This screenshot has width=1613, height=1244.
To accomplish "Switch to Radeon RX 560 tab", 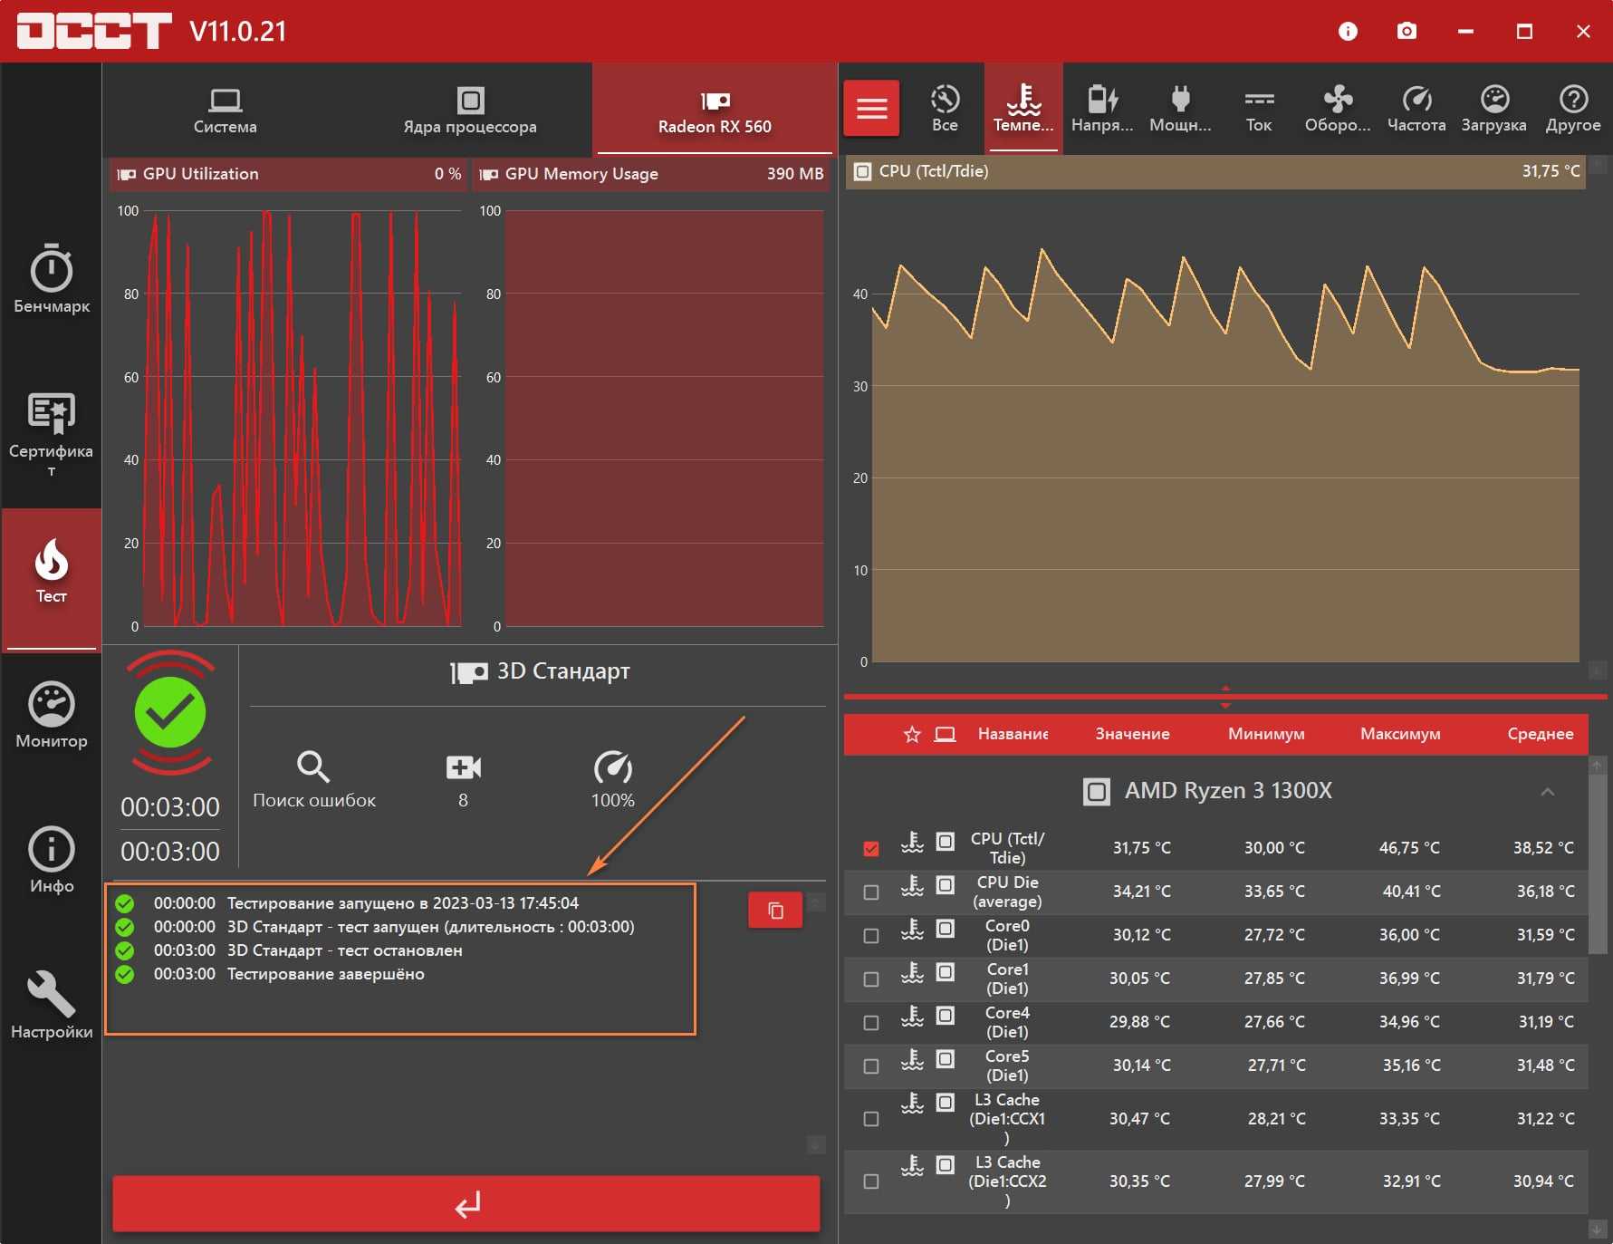I will pos(715,111).
